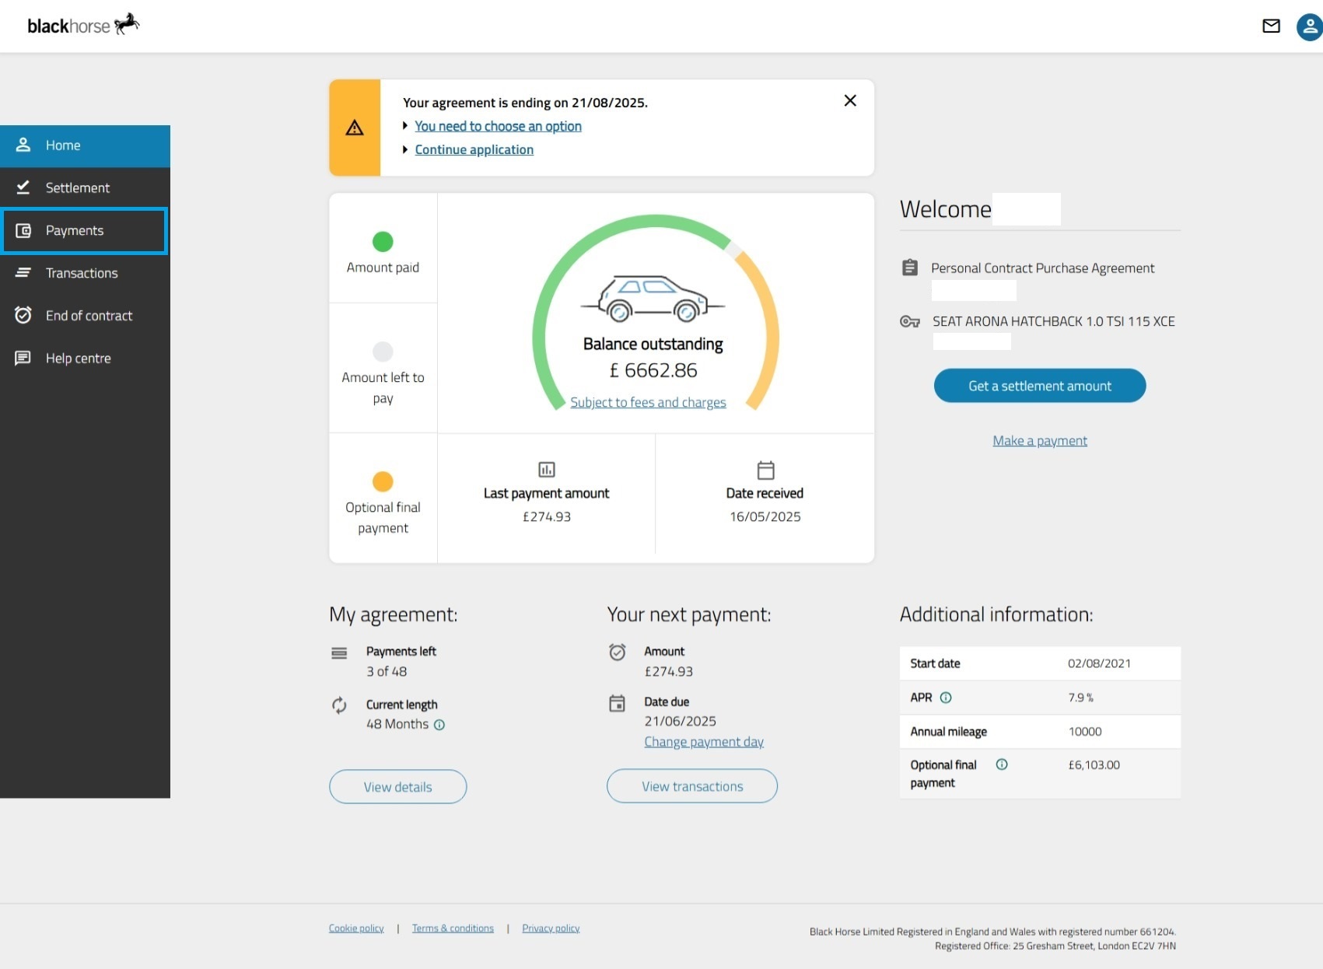Click the £6,103.00 optional final payment value
The height and width of the screenshot is (969, 1323).
pos(1094,764)
